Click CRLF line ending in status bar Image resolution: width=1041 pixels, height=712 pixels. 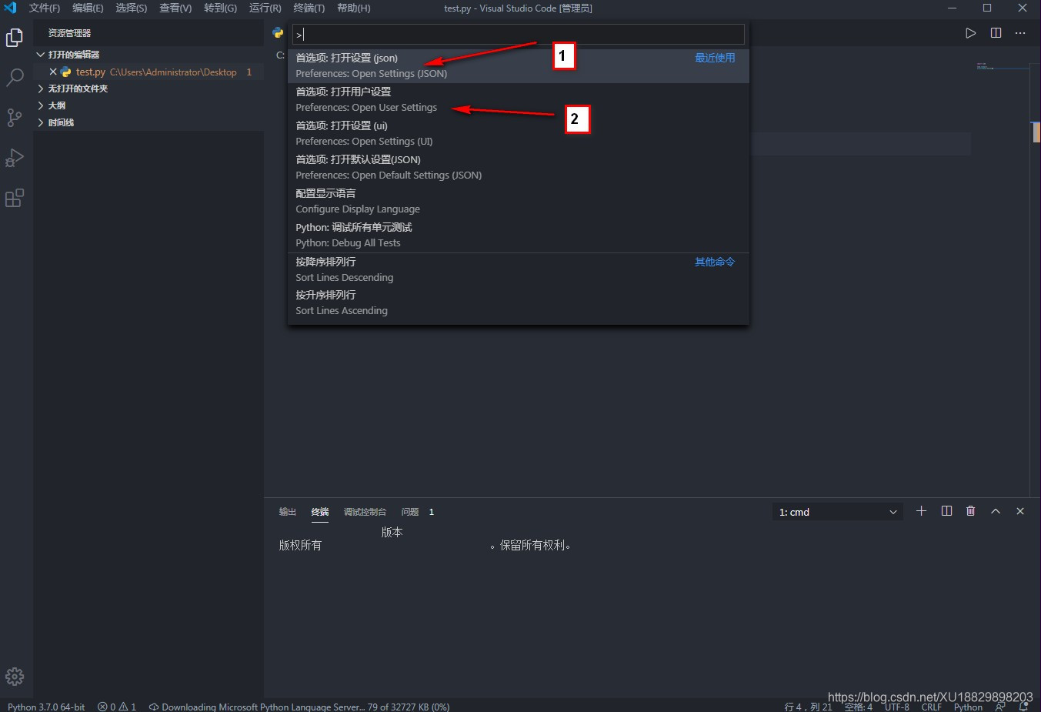(932, 707)
